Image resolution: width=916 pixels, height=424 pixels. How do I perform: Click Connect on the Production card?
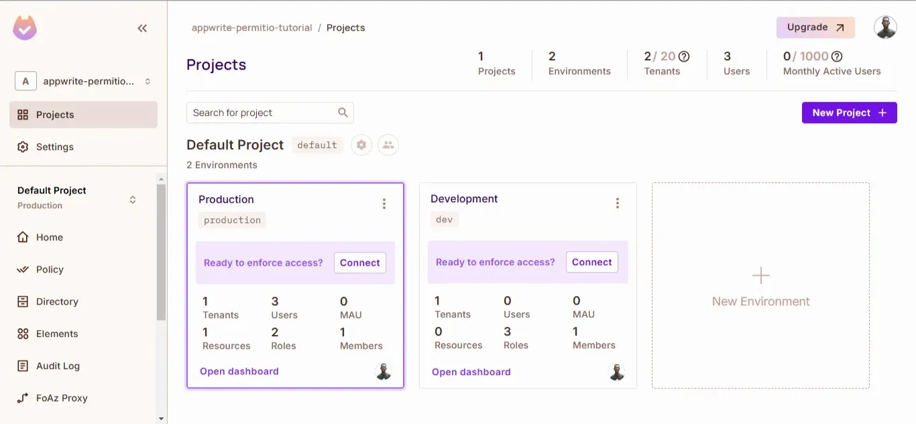click(x=360, y=263)
